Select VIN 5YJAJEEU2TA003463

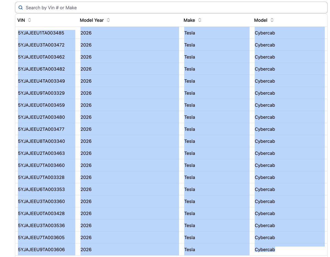[41, 153]
